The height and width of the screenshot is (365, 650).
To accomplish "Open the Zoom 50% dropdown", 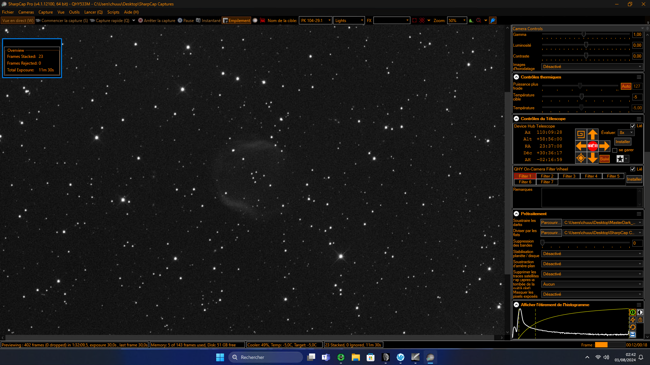I will click(x=457, y=21).
